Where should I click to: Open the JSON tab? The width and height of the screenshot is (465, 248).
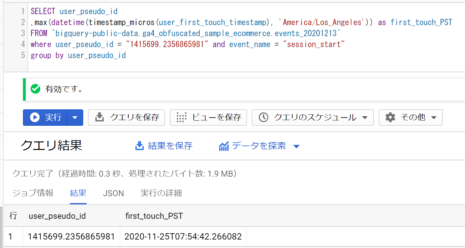[x=113, y=193]
